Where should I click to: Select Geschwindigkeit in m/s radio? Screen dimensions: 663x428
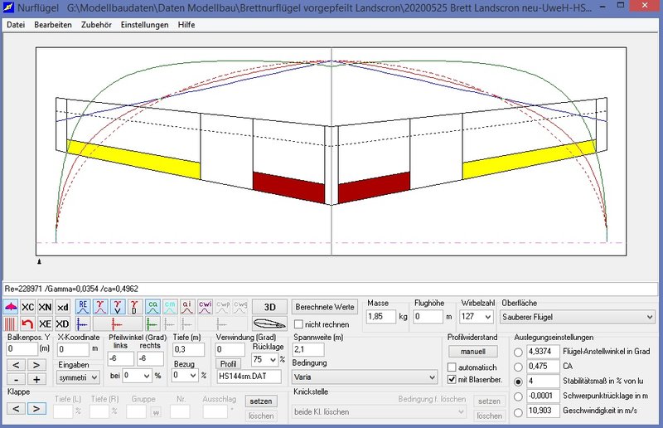pyautogui.click(x=518, y=411)
